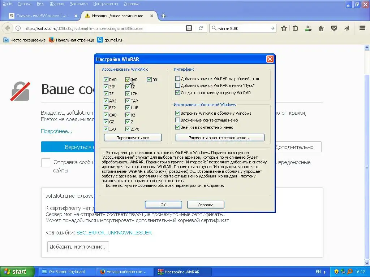Reload the page with the refresh icon
This screenshot has height=277, width=370.
201,28
